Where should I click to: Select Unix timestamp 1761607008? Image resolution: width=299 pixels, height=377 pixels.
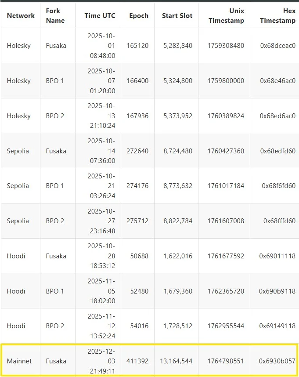226,221
